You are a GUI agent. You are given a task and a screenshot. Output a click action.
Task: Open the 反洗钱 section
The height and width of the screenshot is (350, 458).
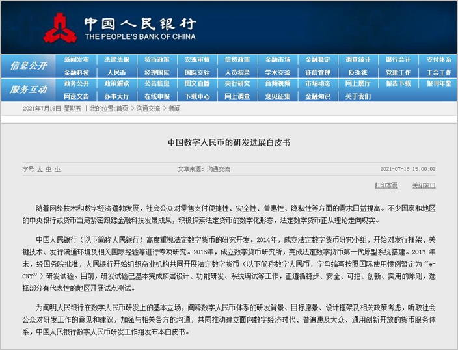[x=358, y=73]
